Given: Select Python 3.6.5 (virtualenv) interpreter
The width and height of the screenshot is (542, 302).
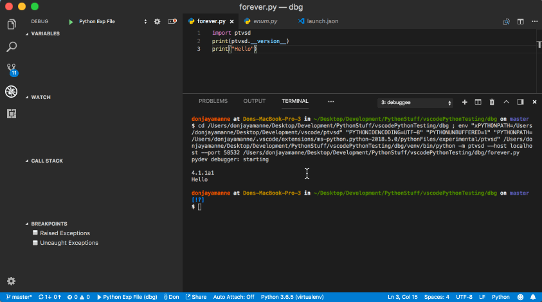Looking at the screenshot, I should click(292, 297).
